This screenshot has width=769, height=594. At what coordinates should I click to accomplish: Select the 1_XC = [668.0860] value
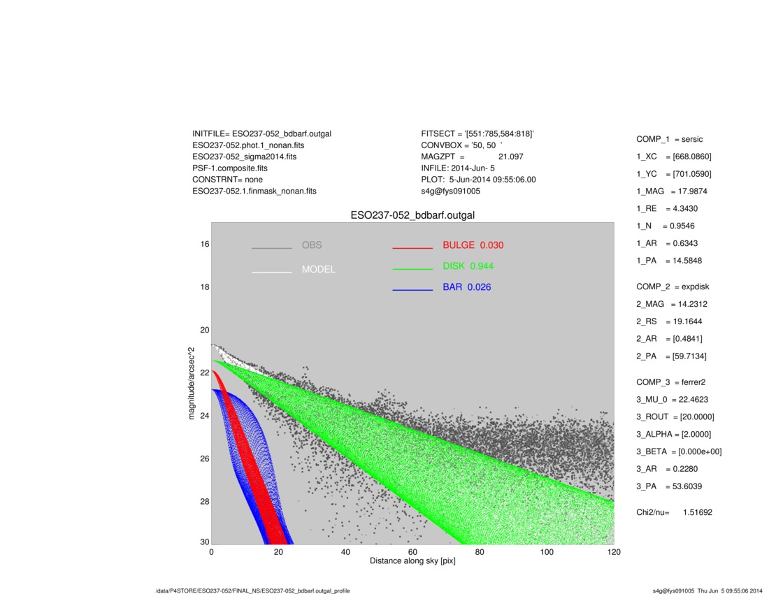click(x=674, y=157)
